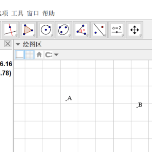Open the 工具 menu
The width and height of the screenshot is (152, 152).
click(x=17, y=14)
